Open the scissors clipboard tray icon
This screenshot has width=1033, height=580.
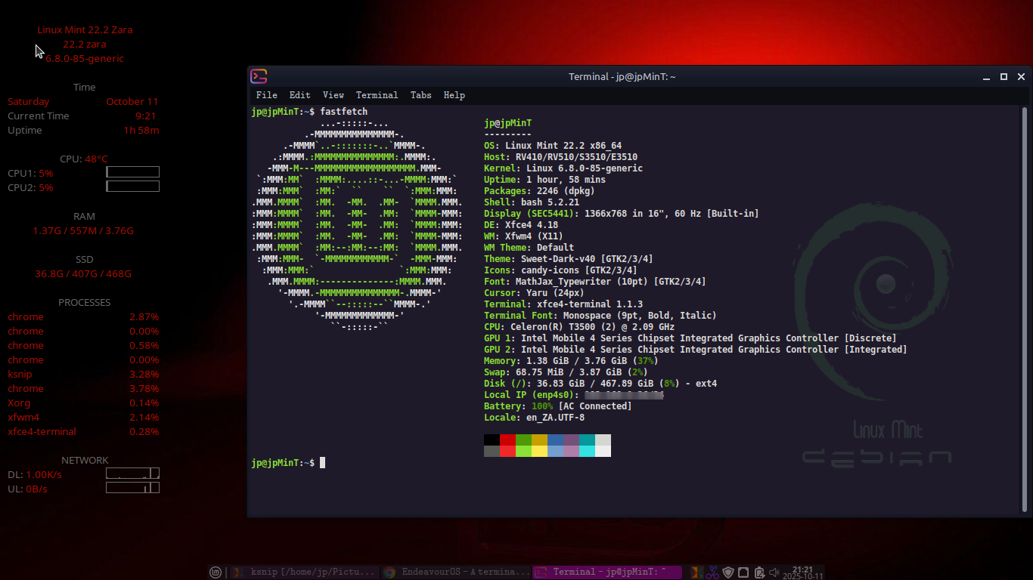point(712,572)
